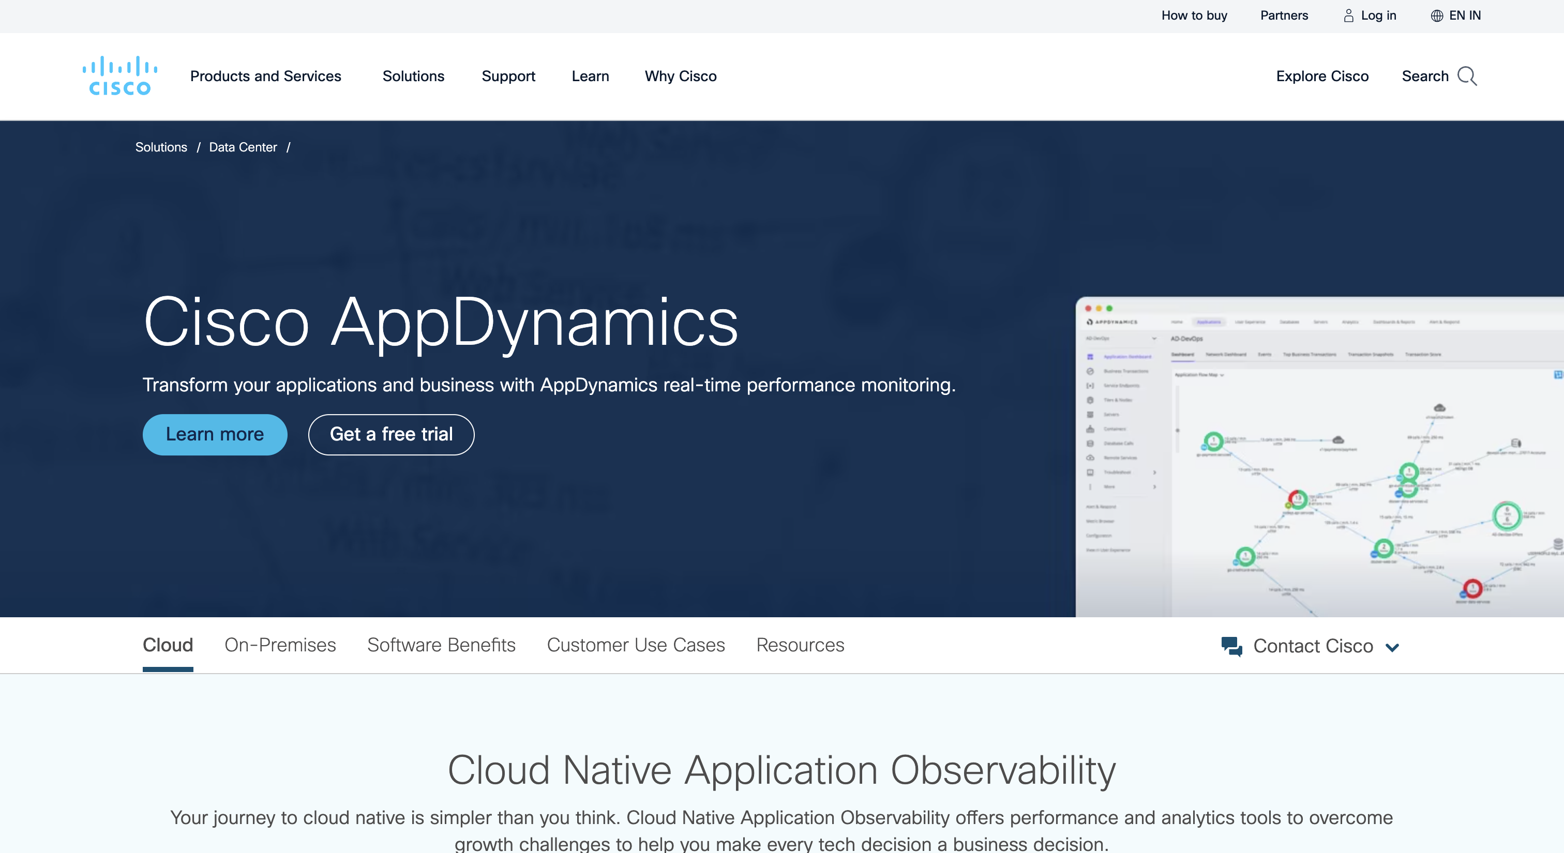Open the Solutions navigation menu
1564x853 pixels.
click(413, 77)
